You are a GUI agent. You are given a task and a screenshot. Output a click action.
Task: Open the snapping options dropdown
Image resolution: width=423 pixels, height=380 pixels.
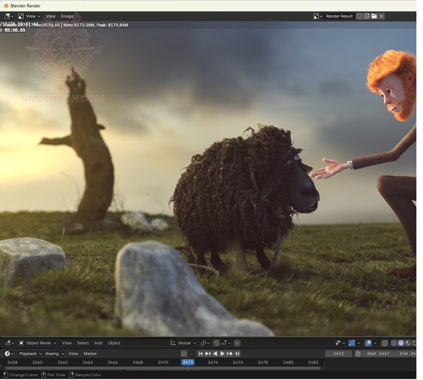(x=226, y=343)
